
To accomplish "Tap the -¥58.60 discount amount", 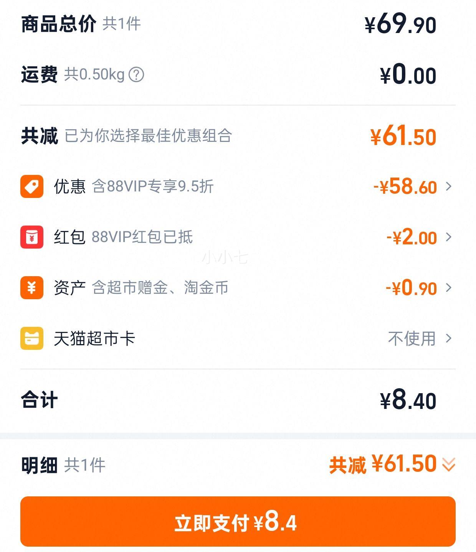I will click(405, 186).
